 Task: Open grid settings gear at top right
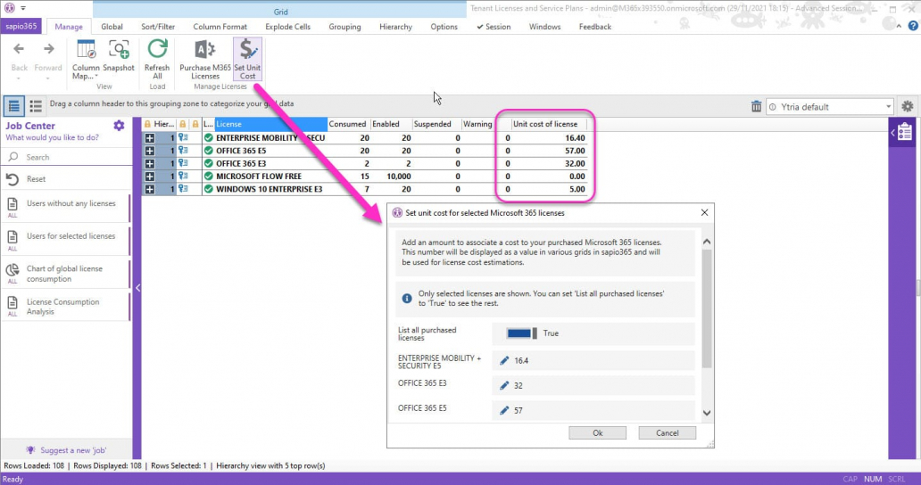pyautogui.click(x=908, y=107)
